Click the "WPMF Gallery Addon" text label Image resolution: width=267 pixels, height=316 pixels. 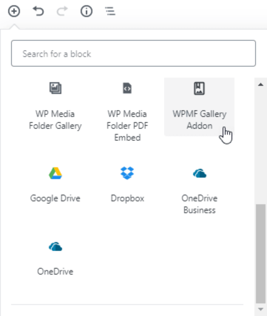199,120
